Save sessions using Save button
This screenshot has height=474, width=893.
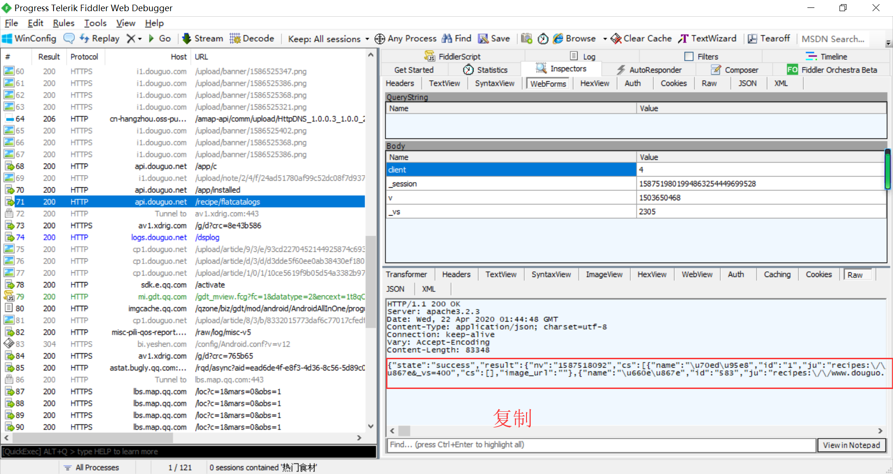[x=494, y=39]
